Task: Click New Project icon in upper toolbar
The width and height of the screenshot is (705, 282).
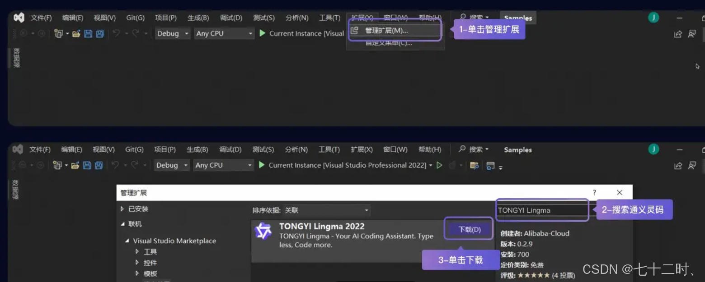Action: tap(58, 33)
